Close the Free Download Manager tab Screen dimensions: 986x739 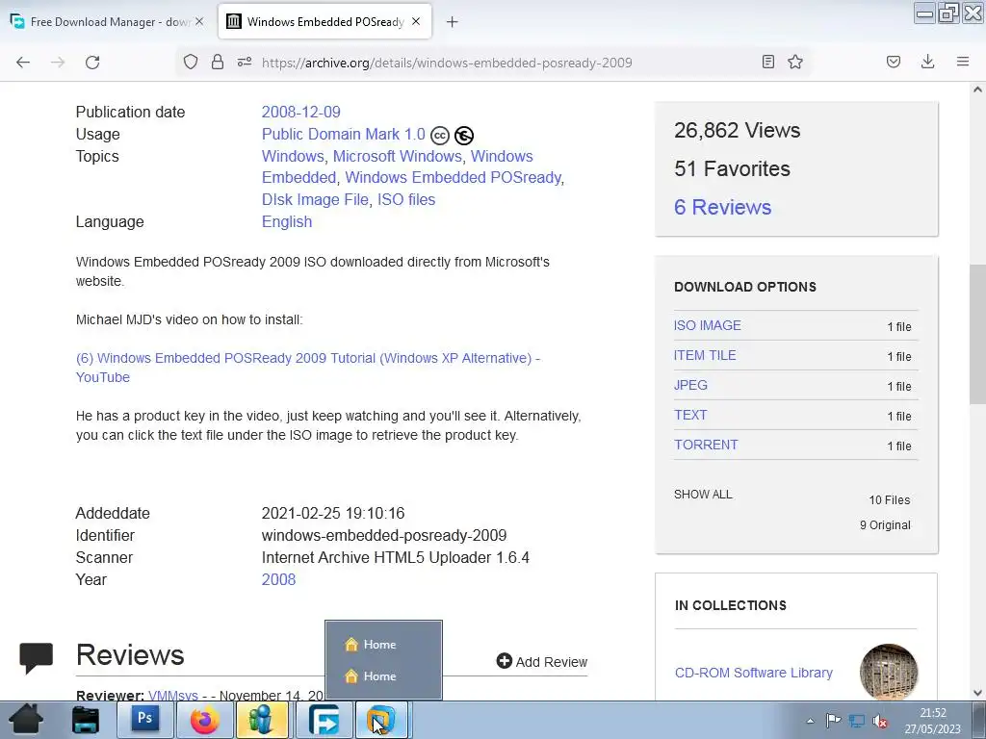coord(199,21)
